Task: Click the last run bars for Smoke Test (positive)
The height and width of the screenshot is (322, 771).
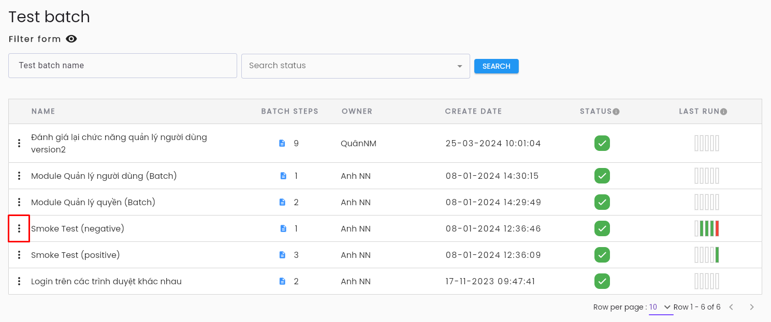Action: tap(707, 255)
